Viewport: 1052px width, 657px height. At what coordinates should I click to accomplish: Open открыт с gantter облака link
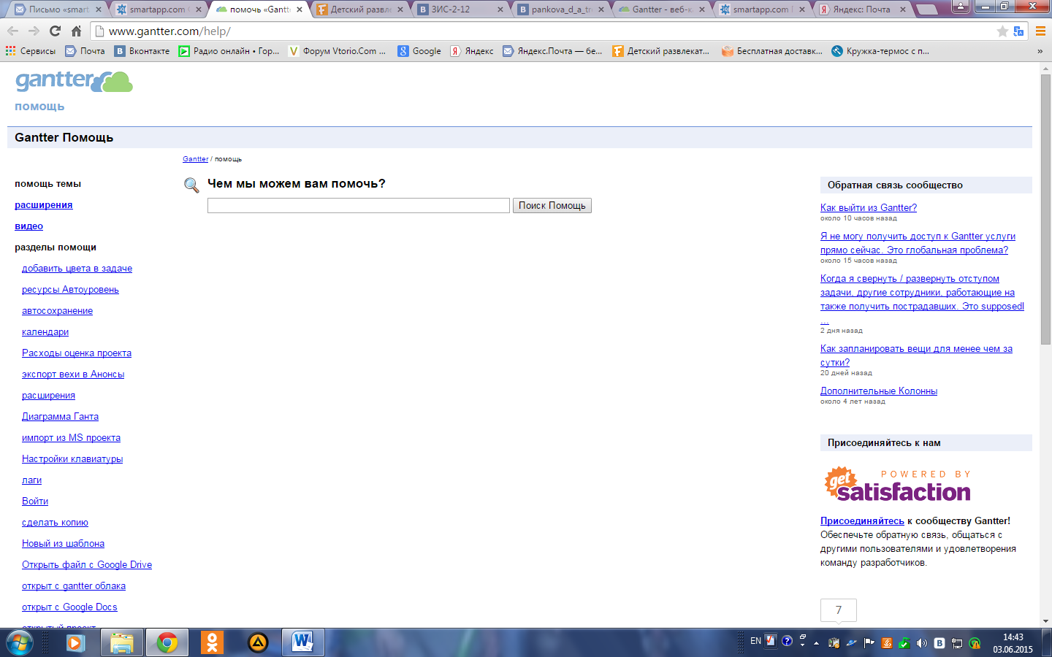(x=74, y=586)
